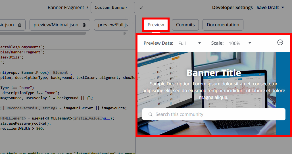Switch to the Preview tab
The image size is (292, 154).
156,25
